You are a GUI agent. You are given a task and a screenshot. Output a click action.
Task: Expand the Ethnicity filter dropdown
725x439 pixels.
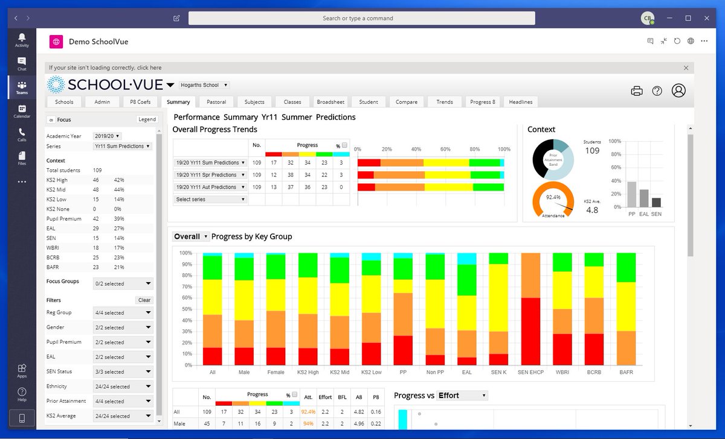click(123, 387)
